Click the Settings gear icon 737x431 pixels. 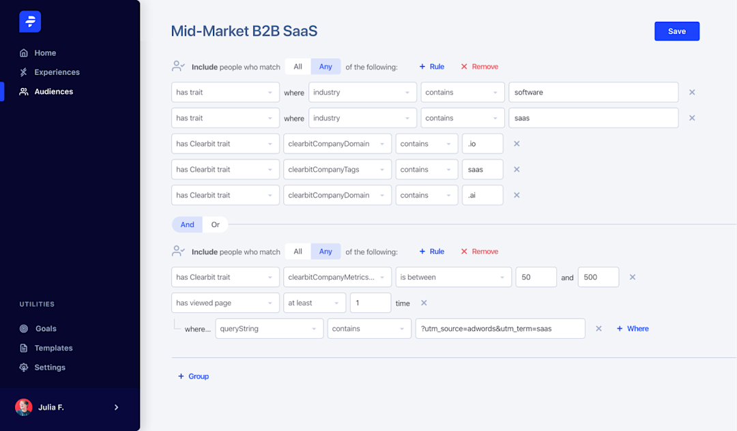pos(23,367)
